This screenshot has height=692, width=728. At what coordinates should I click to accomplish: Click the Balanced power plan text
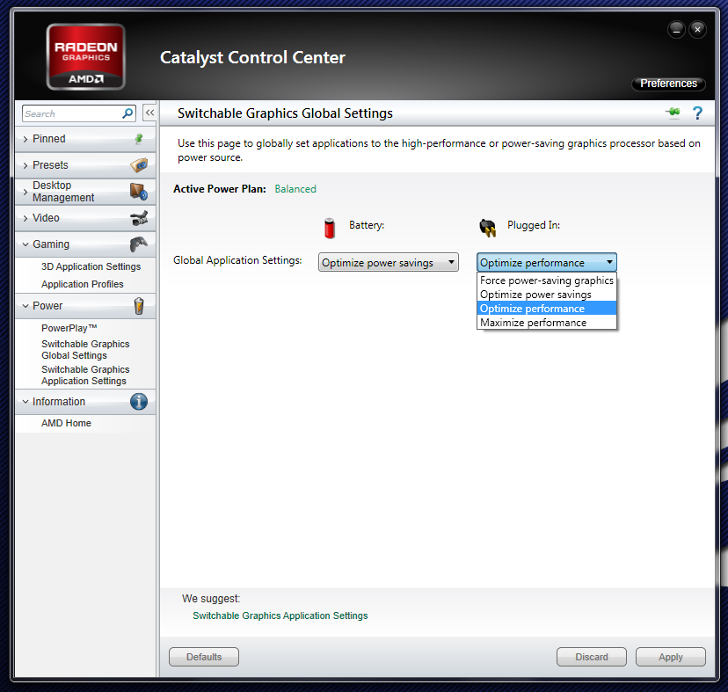[x=295, y=189]
